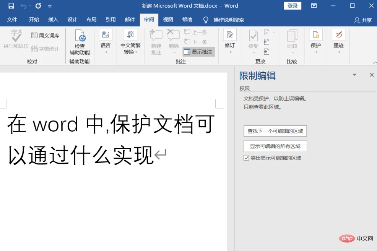Open the 文件 menu
The width and height of the screenshot is (377, 251).
[12, 20]
